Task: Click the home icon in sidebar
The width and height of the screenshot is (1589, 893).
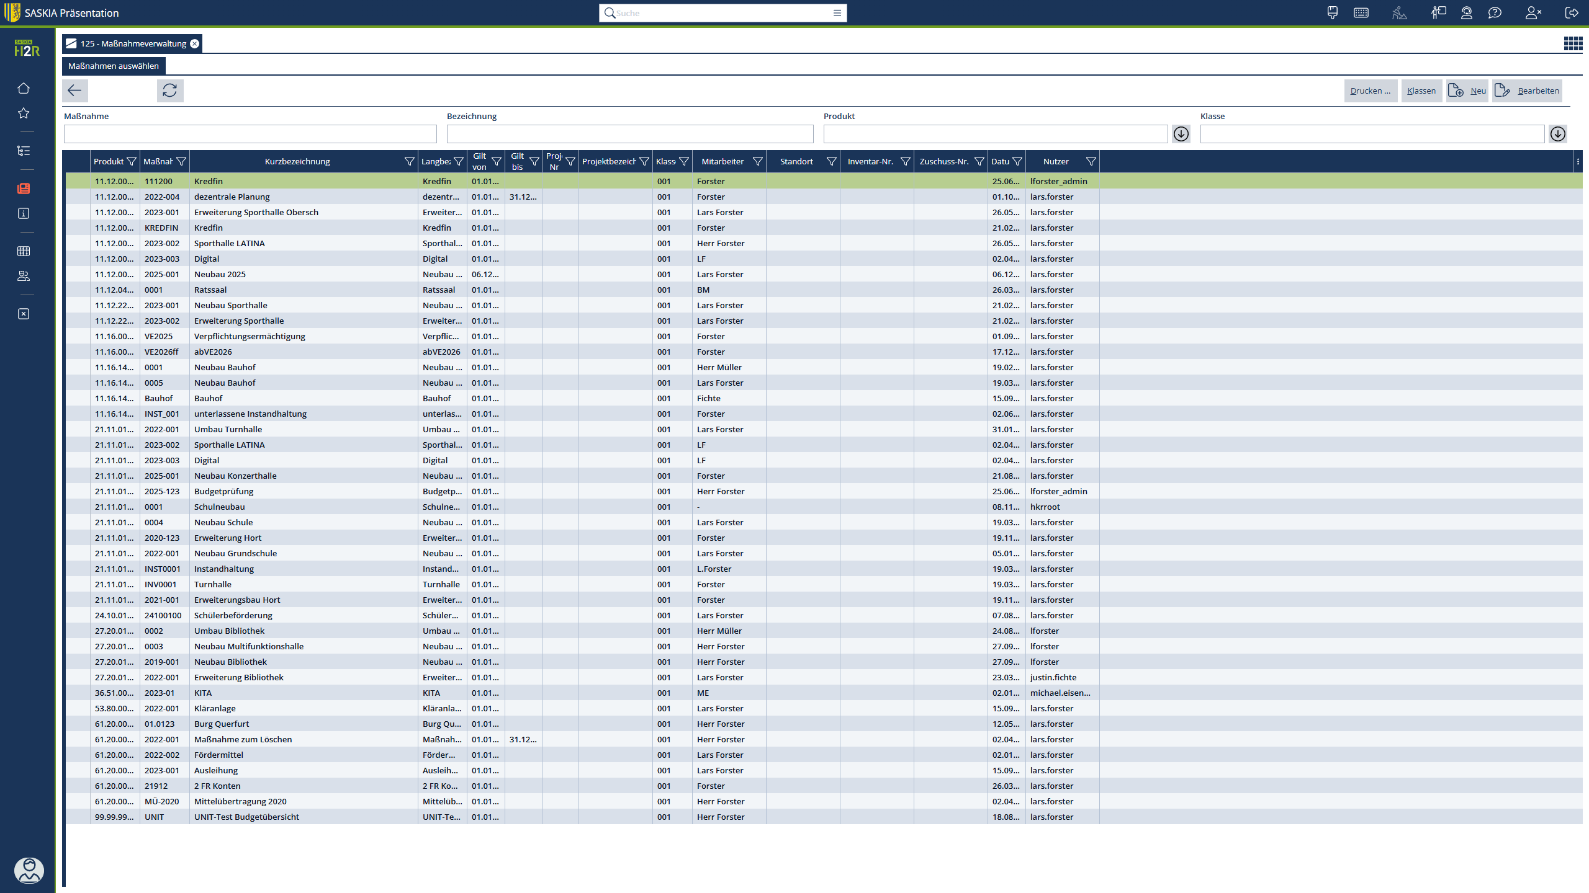Action: tap(24, 88)
